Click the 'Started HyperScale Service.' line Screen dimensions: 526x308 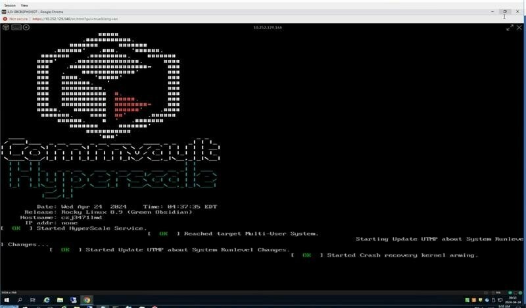coord(91,228)
